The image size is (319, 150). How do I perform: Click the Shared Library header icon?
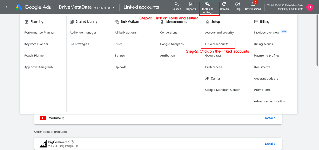(x=72, y=21)
